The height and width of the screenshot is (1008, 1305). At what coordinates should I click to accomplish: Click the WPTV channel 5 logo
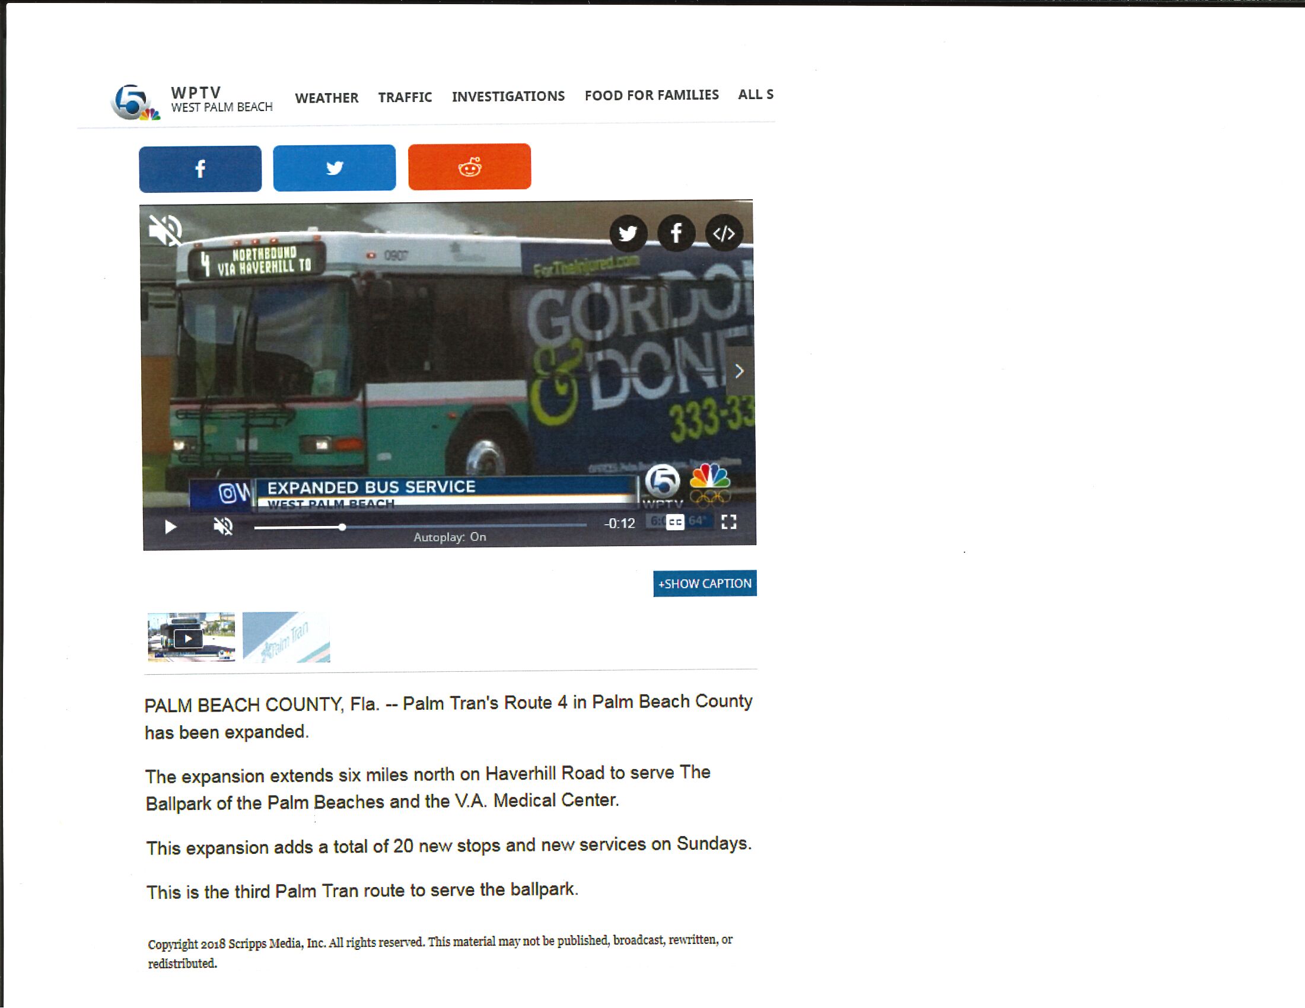coord(135,102)
